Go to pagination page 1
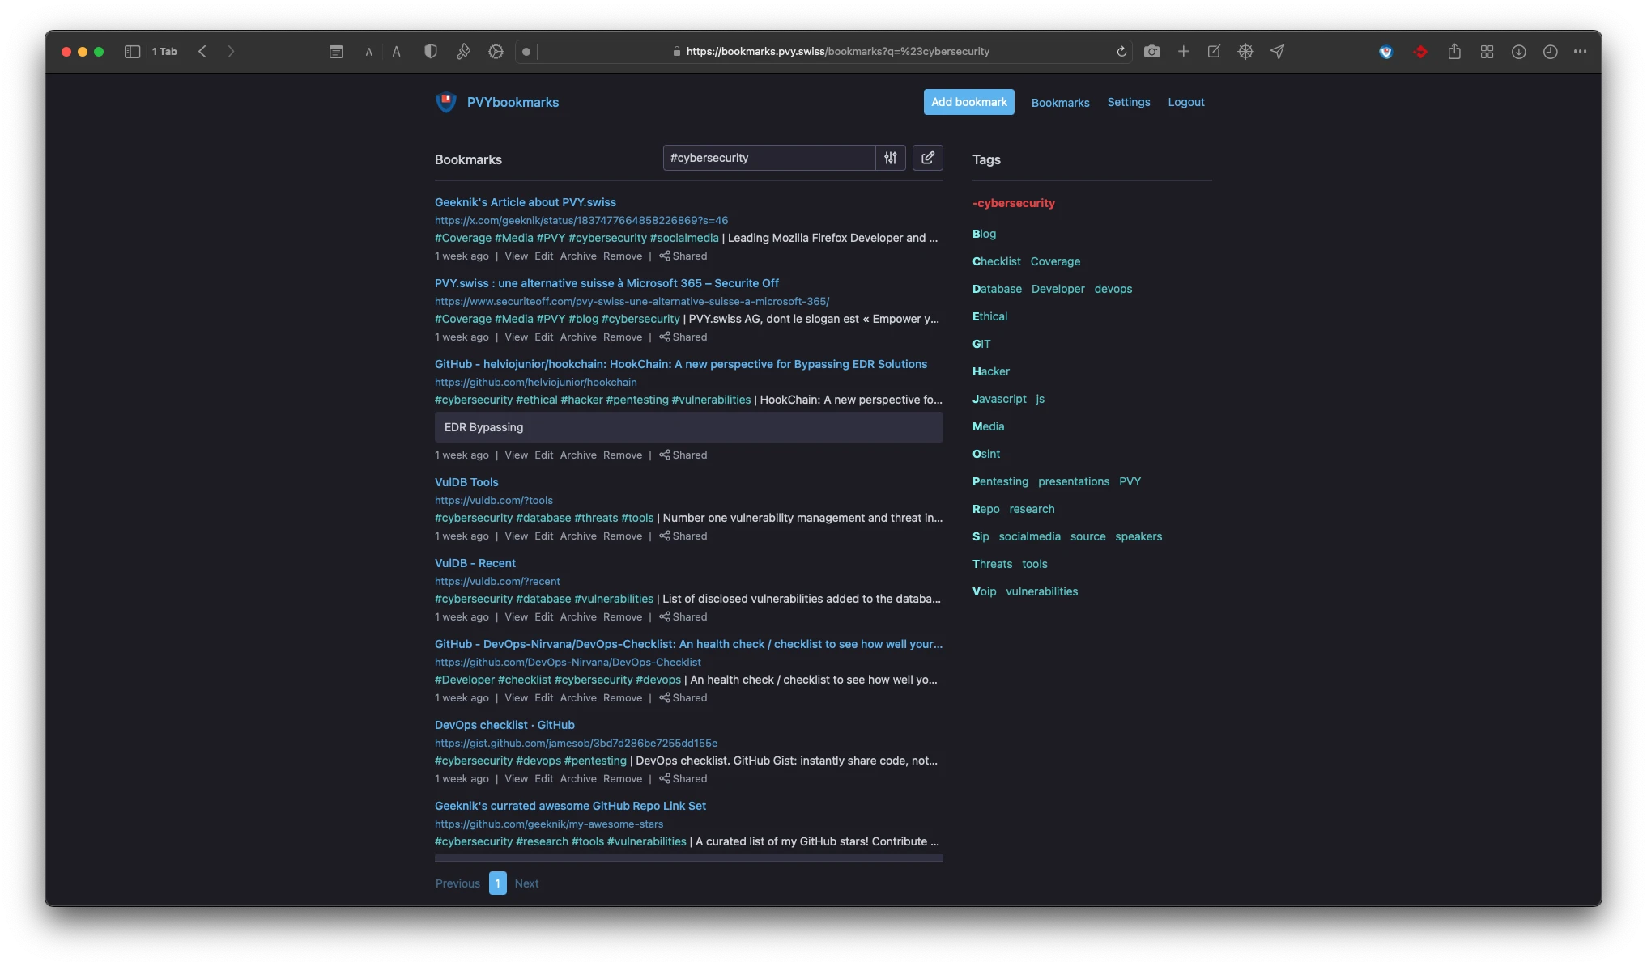This screenshot has width=1647, height=966. click(x=498, y=883)
